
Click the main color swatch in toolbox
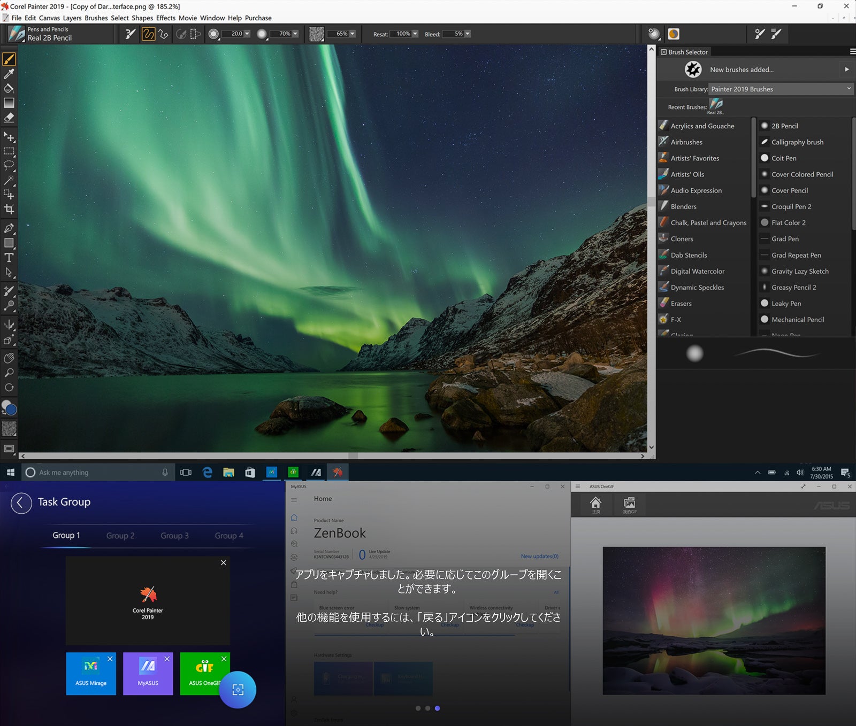tap(11, 410)
